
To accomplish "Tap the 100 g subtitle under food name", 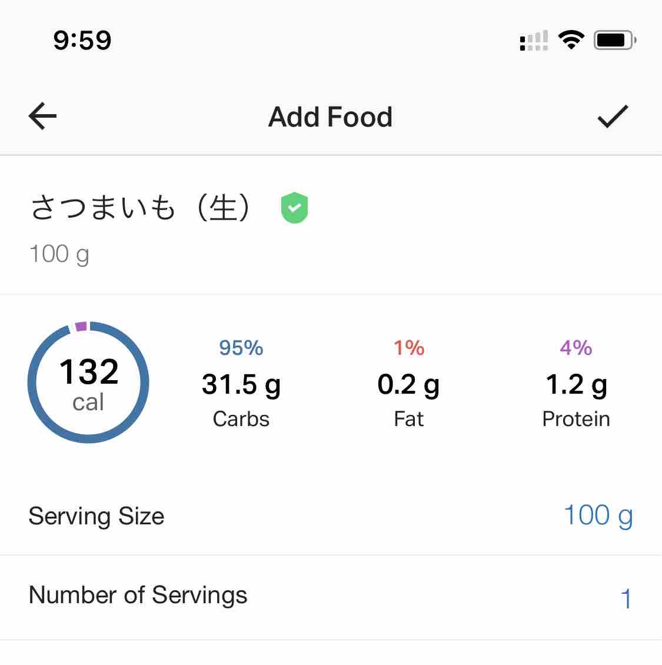I will (59, 254).
